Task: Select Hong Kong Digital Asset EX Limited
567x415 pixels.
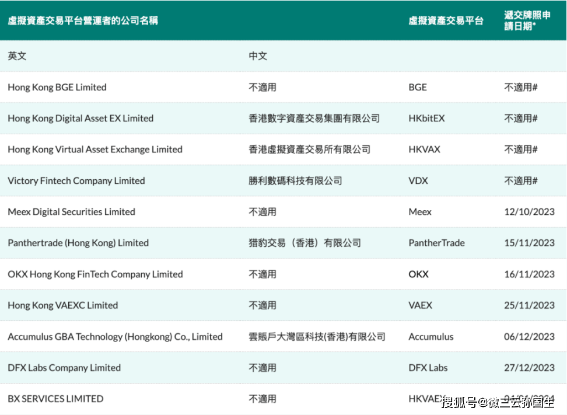Action: pyautogui.click(x=80, y=118)
